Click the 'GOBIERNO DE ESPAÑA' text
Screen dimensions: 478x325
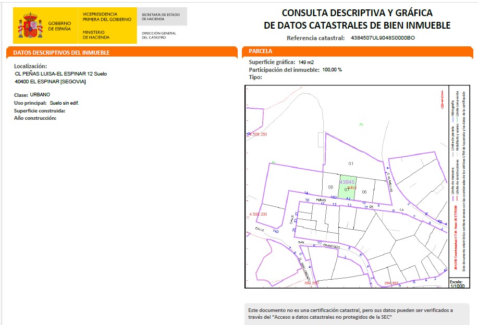pyautogui.click(x=59, y=26)
